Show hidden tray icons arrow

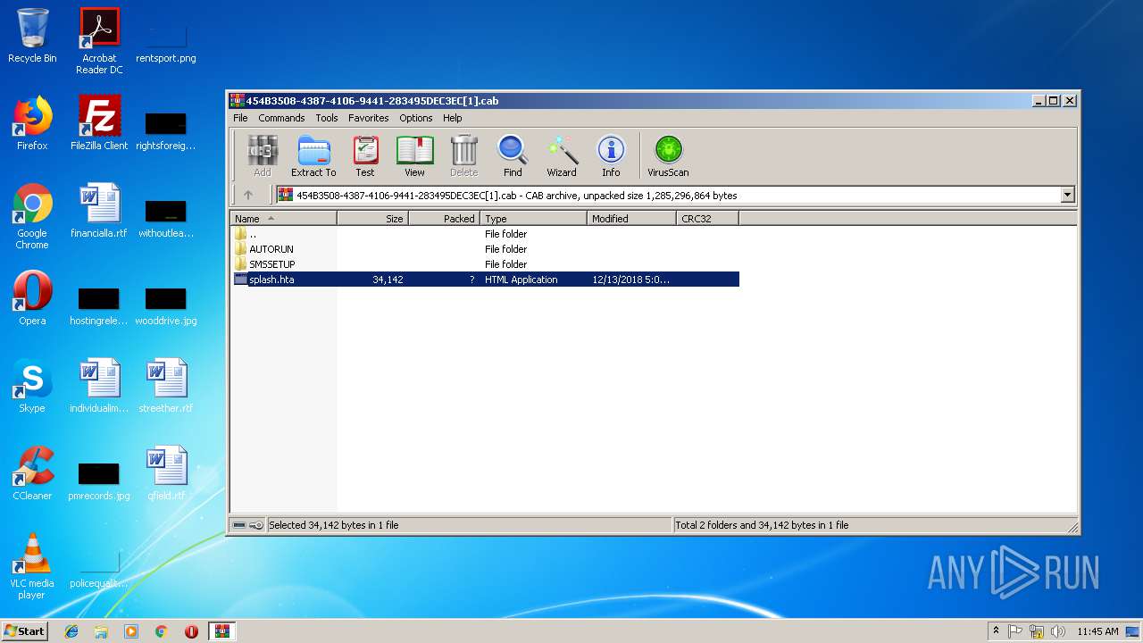[x=996, y=630]
